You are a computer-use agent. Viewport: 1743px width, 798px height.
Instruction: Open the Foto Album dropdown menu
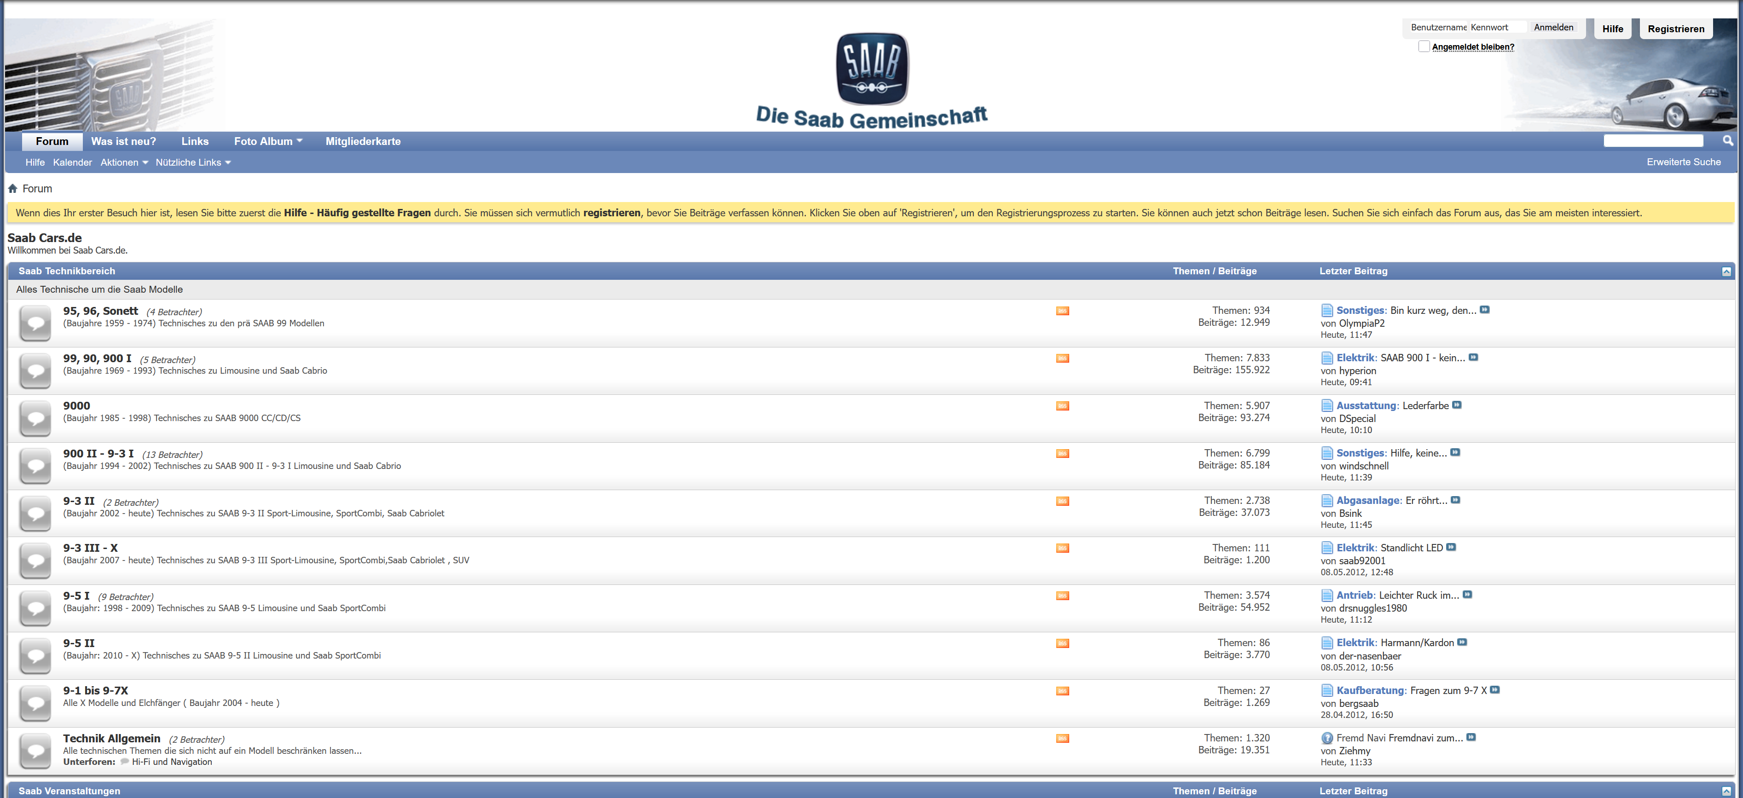click(268, 141)
